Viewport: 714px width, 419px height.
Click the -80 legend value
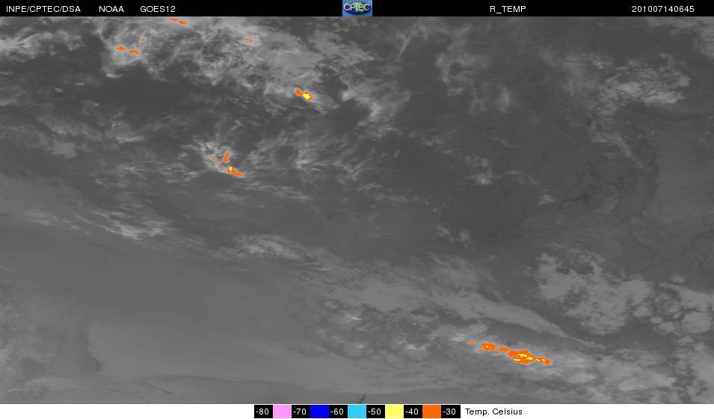pyautogui.click(x=262, y=412)
